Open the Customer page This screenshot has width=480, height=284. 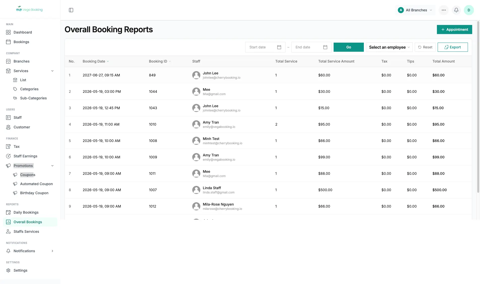coord(30,127)
